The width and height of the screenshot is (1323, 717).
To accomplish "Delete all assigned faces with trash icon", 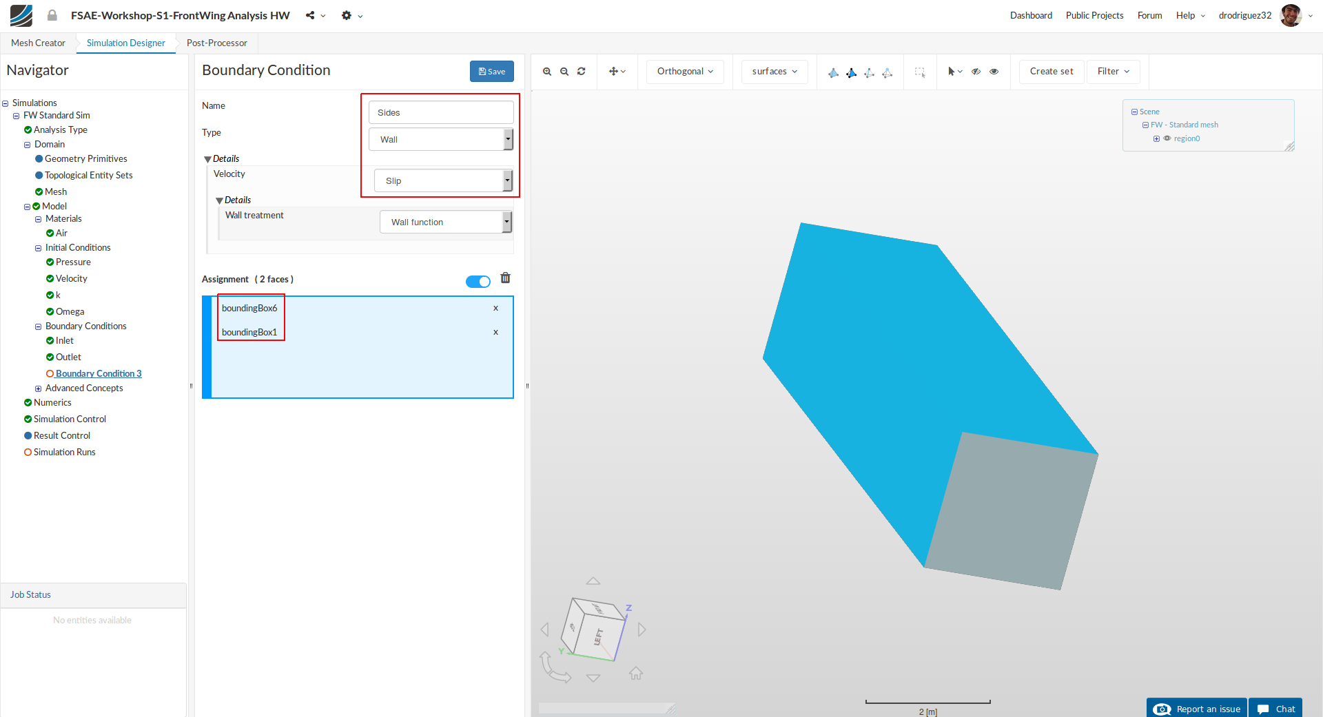I will click(x=506, y=278).
